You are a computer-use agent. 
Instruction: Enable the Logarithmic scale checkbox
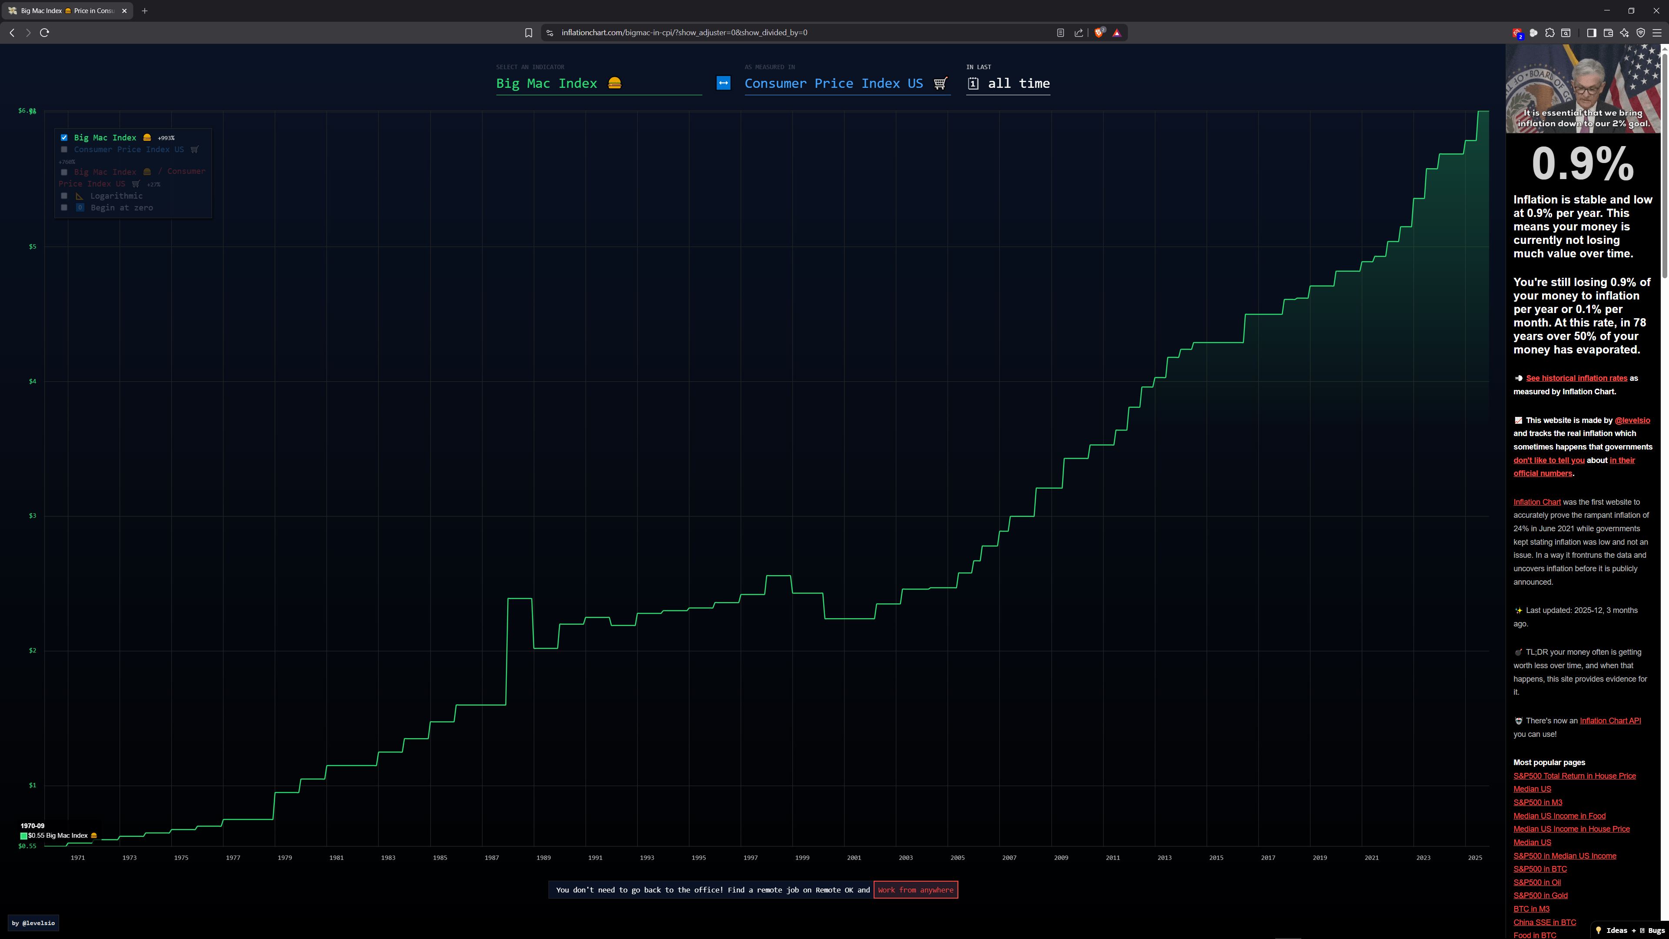[64, 196]
